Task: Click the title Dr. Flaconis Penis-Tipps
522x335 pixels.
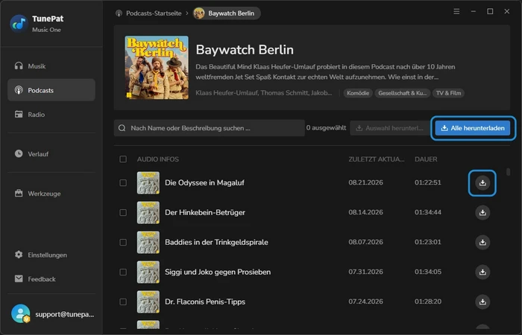Action: click(x=205, y=301)
